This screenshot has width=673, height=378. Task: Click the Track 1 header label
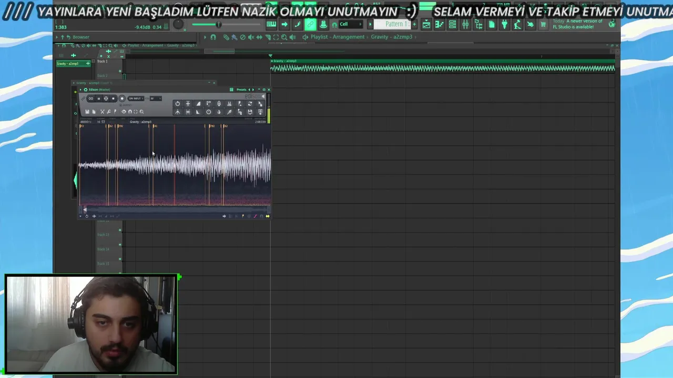coord(102,61)
